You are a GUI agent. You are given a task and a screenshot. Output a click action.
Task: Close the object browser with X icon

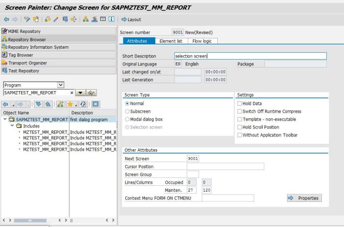[x=95, y=104]
